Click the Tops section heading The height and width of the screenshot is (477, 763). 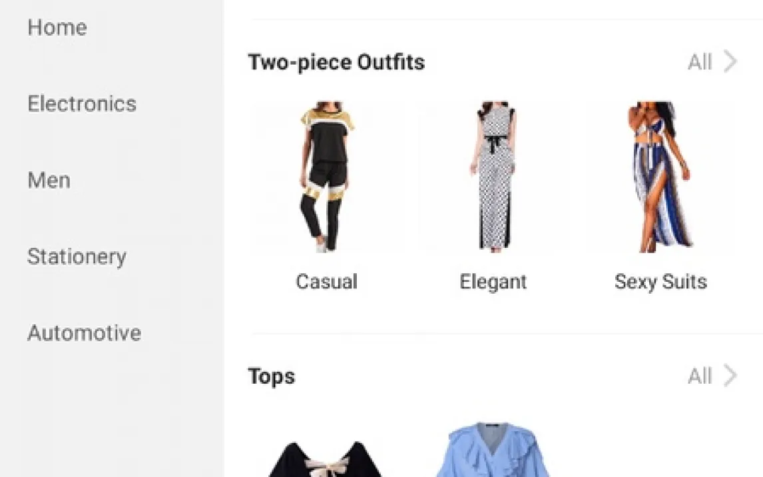pyautogui.click(x=272, y=376)
